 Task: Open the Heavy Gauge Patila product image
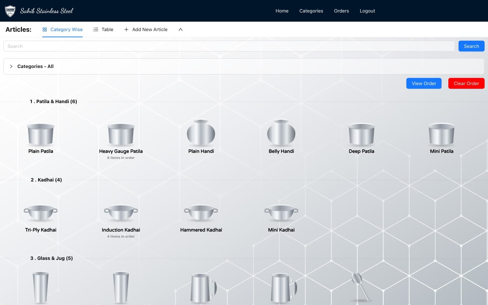[121, 134]
